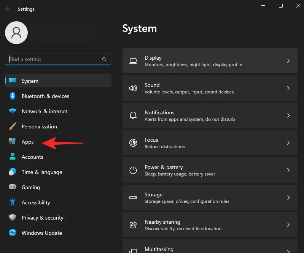This screenshot has width=304, height=253.
Task: Select System in the sidebar
Action: click(x=58, y=81)
